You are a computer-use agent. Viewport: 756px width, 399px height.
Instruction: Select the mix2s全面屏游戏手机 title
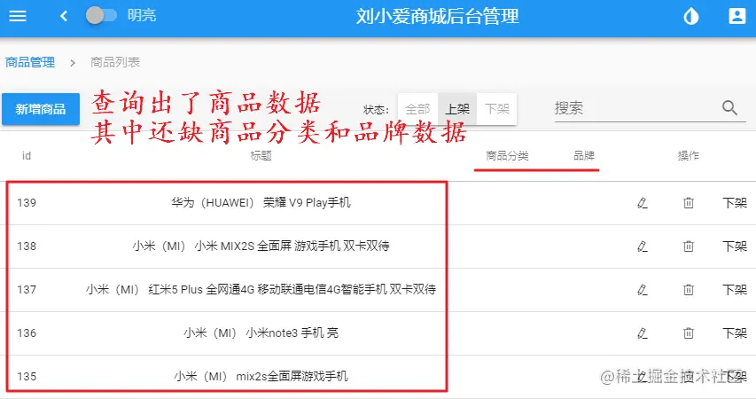pos(261,376)
